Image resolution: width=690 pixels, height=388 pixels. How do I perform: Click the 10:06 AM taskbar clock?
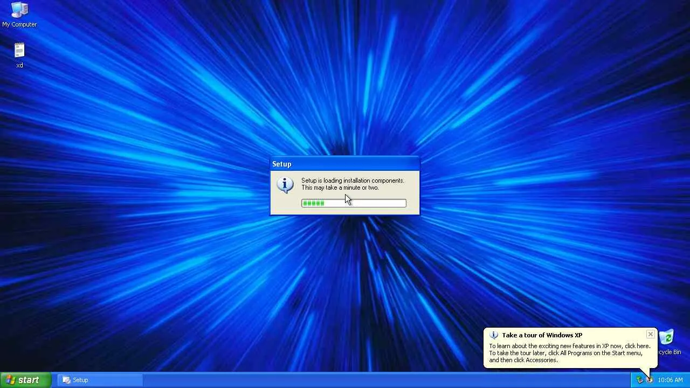pyautogui.click(x=670, y=380)
